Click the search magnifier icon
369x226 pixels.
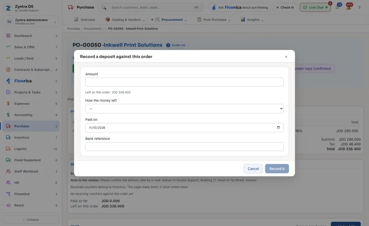104,8
